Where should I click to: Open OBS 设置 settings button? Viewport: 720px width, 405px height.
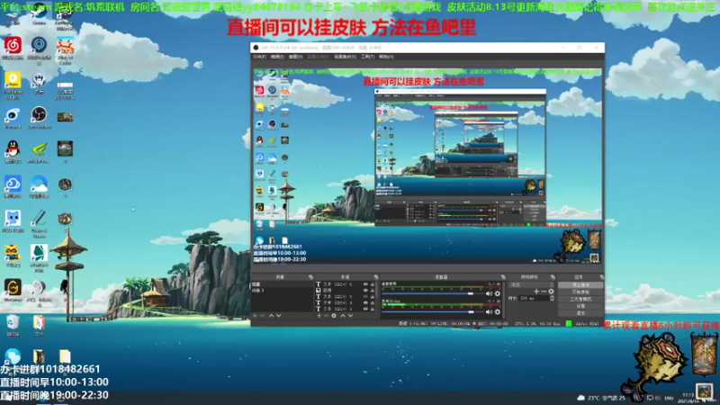580,306
